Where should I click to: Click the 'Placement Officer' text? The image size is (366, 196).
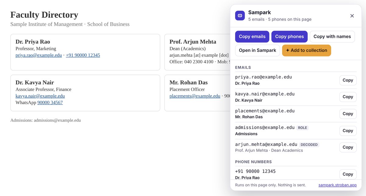187,89
